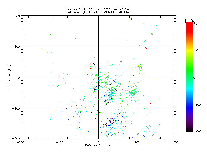The height and width of the screenshot is (155, 207).
Task: Click the green X marker in the far upper-left grid cell
Action: coord(50,34)
